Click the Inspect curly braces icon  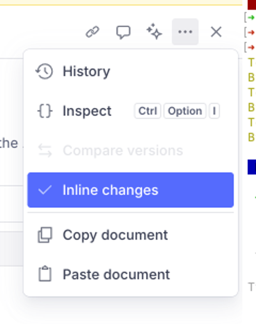(45, 111)
